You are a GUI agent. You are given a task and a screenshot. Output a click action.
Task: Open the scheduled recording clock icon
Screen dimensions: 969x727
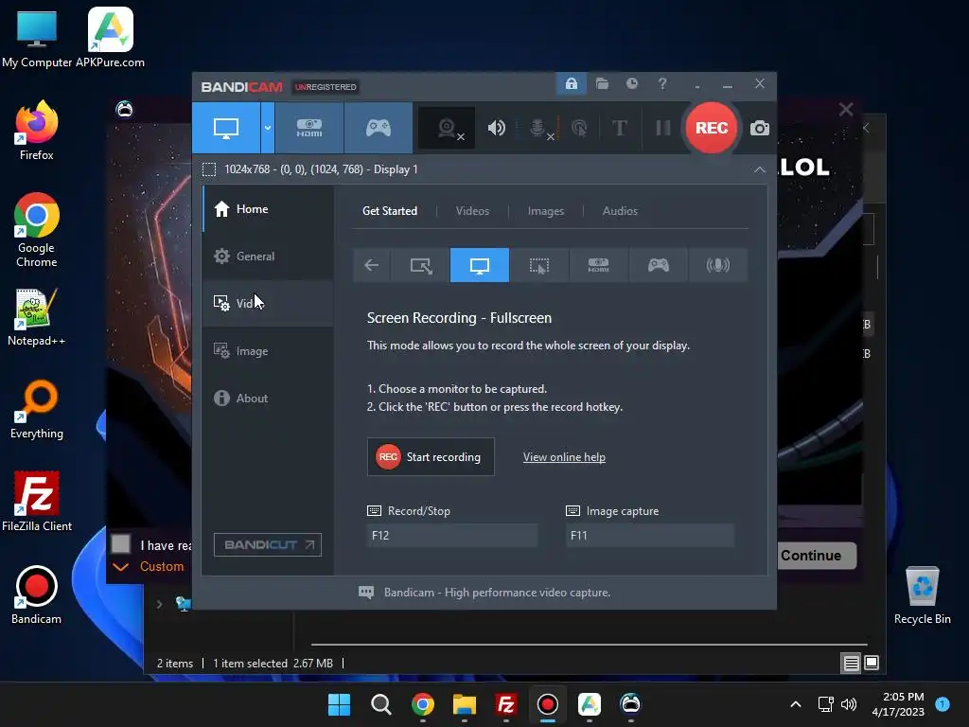pyautogui.click(x=631, y=83)
